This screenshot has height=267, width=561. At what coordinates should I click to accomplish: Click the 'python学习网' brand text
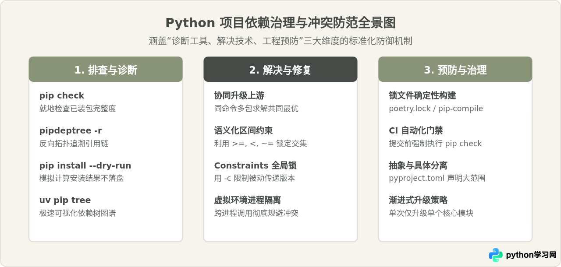tap(531, 255)
